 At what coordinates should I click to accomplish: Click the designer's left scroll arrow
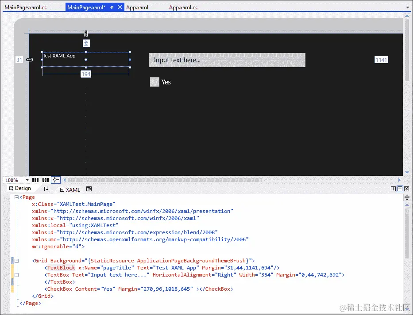coord(64,180)
